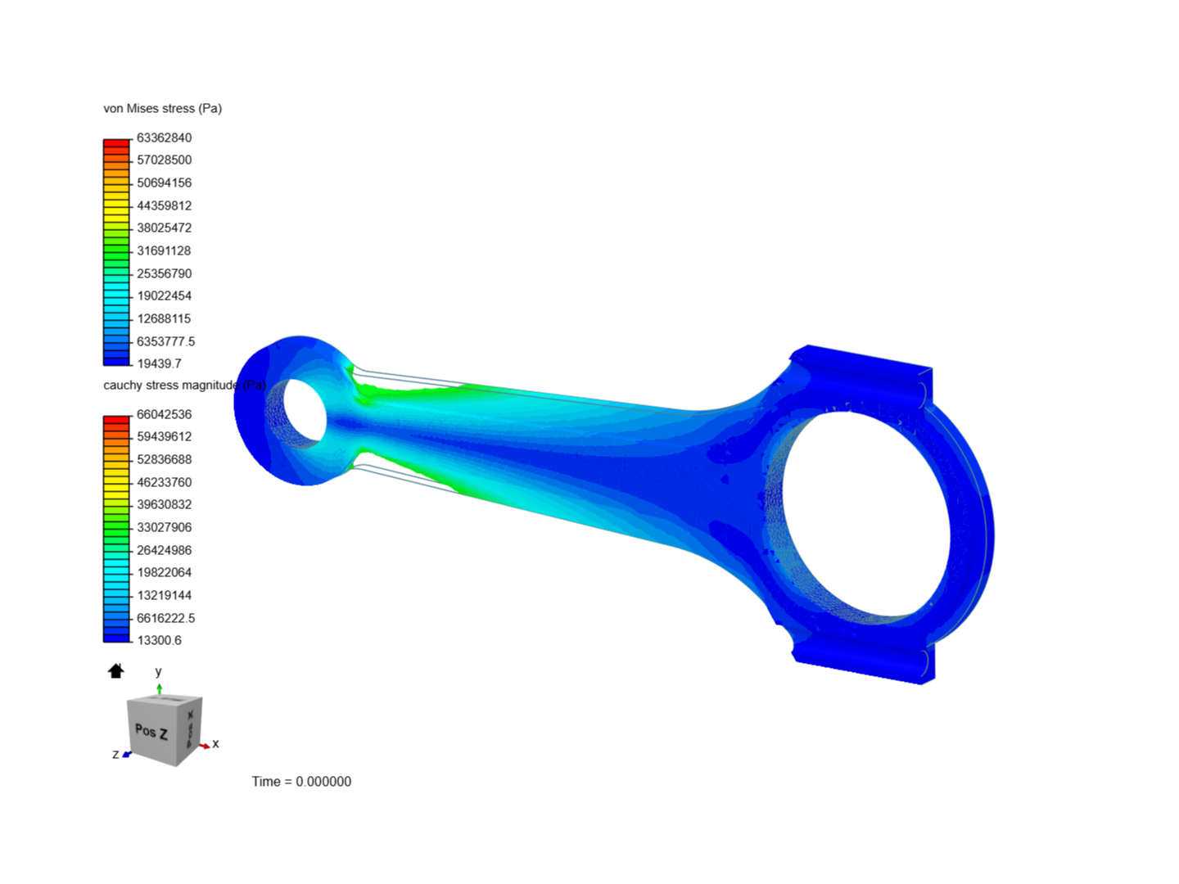1179x884 pixels.
Task: Click the home view icon
Action: click(x=115, y=671)
